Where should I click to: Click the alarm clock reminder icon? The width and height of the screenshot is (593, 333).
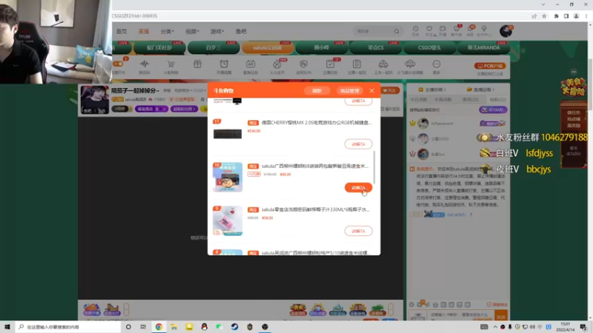coord(224,64)
